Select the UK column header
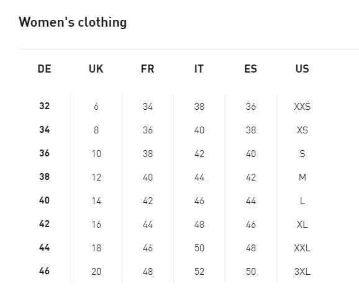 click(x=96, y=69)
